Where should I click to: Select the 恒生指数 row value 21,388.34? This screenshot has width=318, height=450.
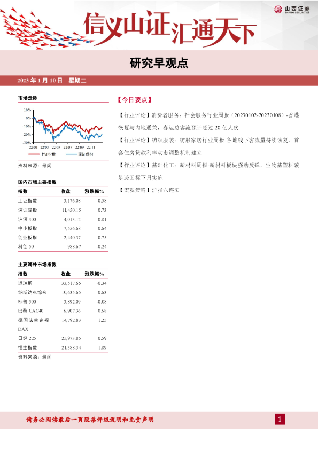point(71,347)
